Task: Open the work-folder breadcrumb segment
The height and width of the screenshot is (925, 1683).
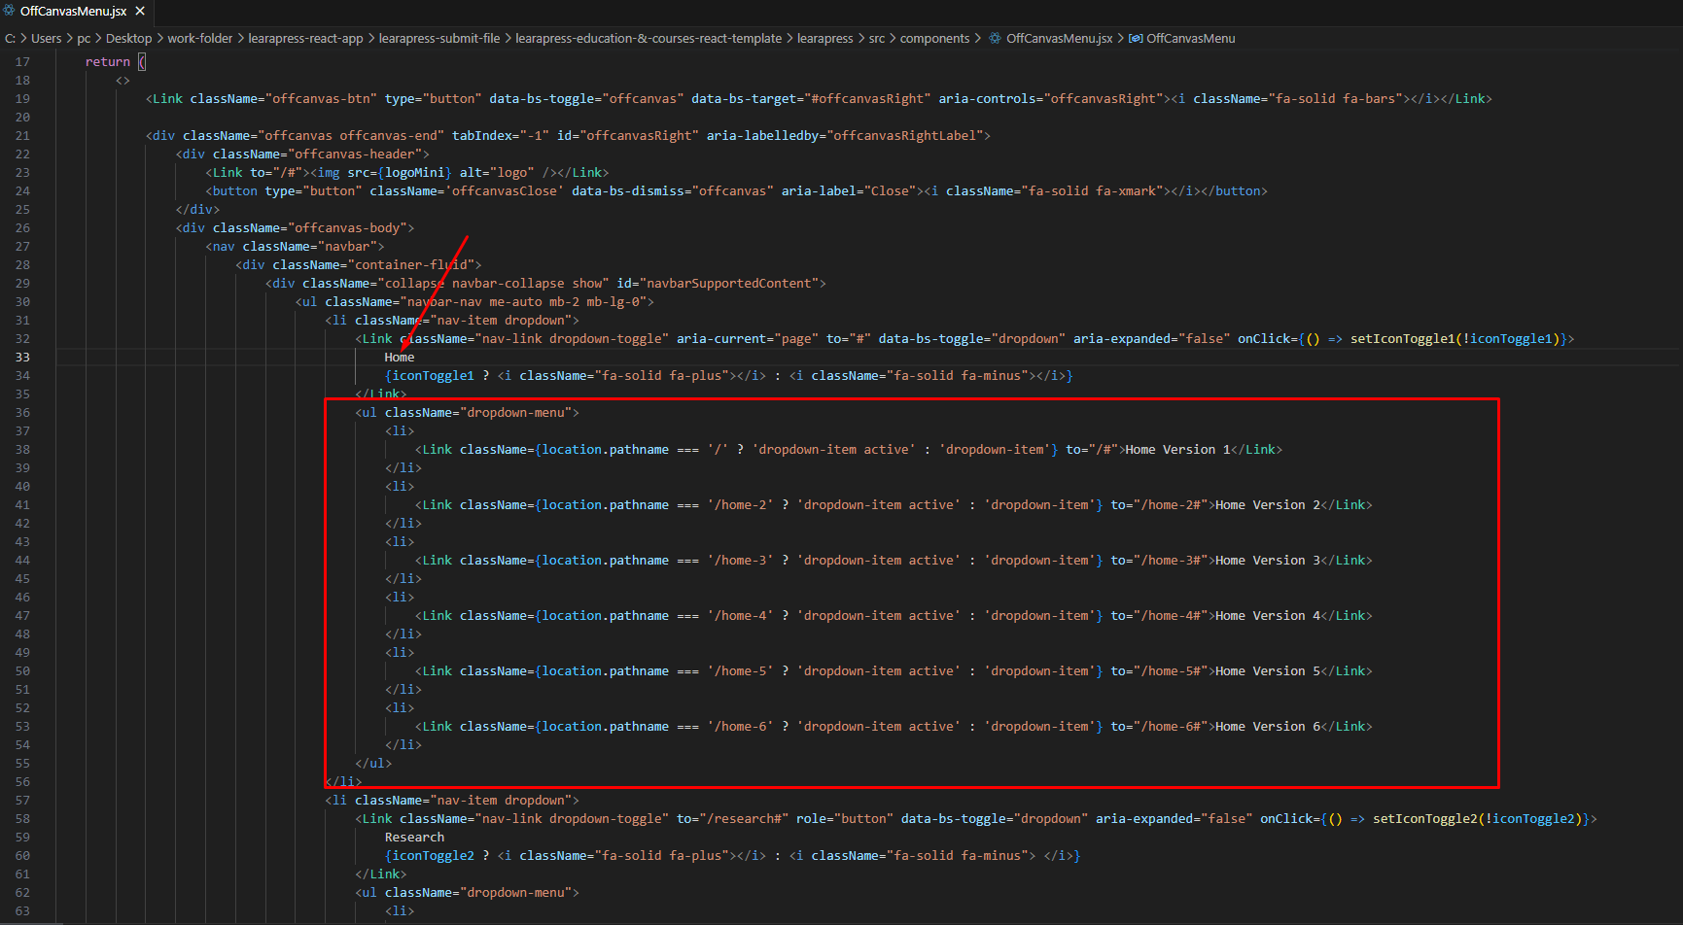Action: [200, 39]
